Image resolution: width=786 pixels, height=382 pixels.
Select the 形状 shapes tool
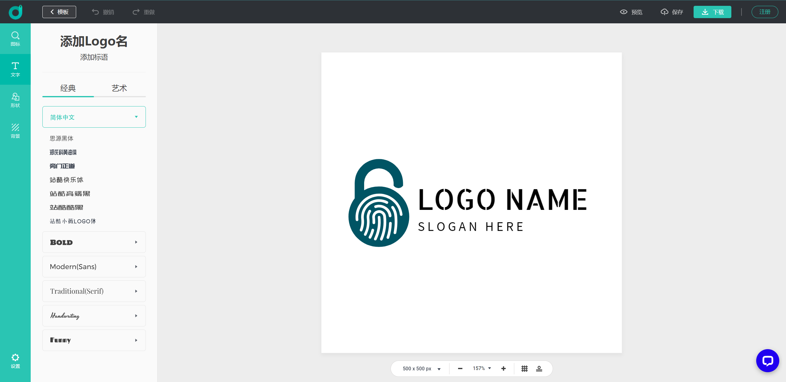(15, 100)
